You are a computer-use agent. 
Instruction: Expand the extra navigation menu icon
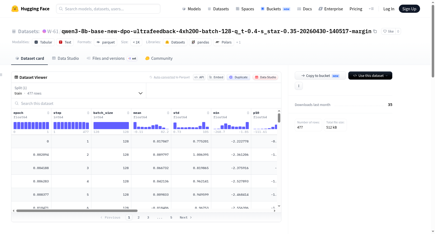click(x=371, y=9)
